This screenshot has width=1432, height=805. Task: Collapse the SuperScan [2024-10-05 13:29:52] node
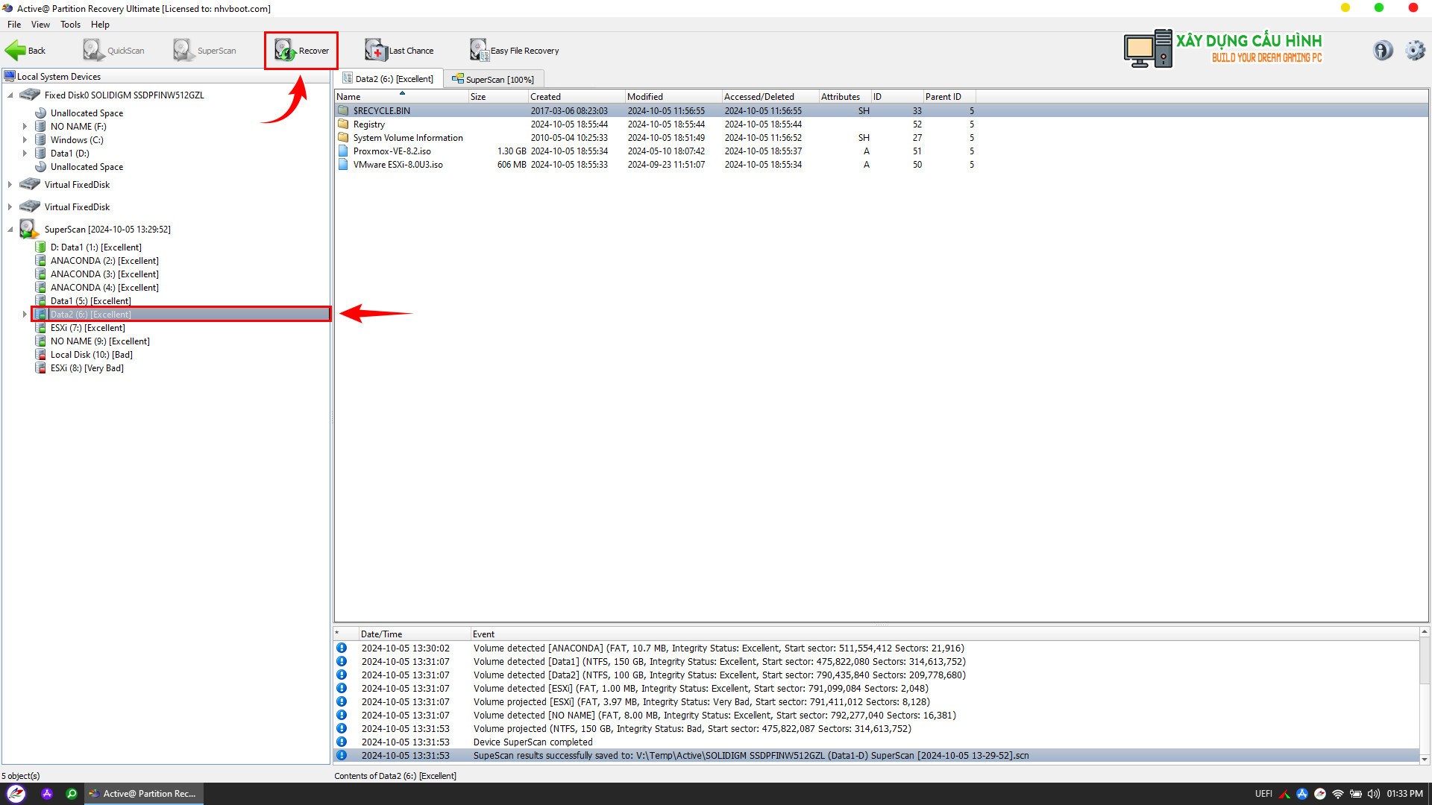10,230
